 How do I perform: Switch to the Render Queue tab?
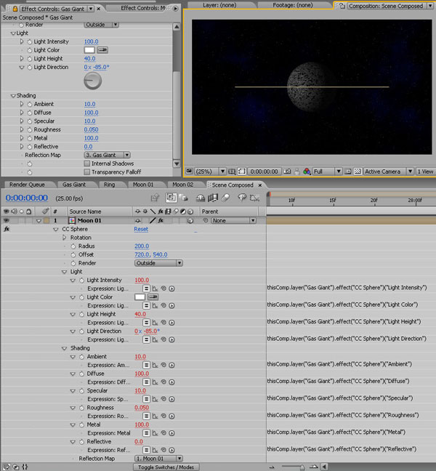tap(27, 185)
